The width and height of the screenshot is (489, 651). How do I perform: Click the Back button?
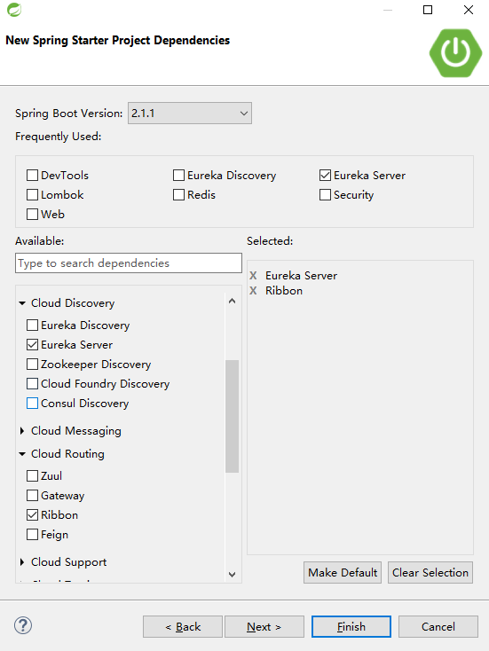click(183, 626)
